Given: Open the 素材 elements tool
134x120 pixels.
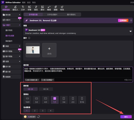Looking at the screenshot, I should tap(43, 8).
